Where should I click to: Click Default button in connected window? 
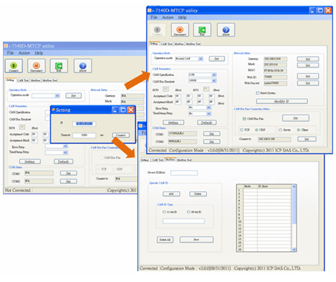point(207,122)
